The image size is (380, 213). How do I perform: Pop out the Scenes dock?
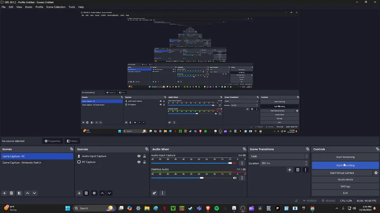[x=71, y=149]
